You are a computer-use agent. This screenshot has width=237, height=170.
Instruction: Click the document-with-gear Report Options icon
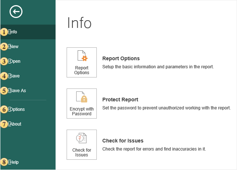coord(82,56)
